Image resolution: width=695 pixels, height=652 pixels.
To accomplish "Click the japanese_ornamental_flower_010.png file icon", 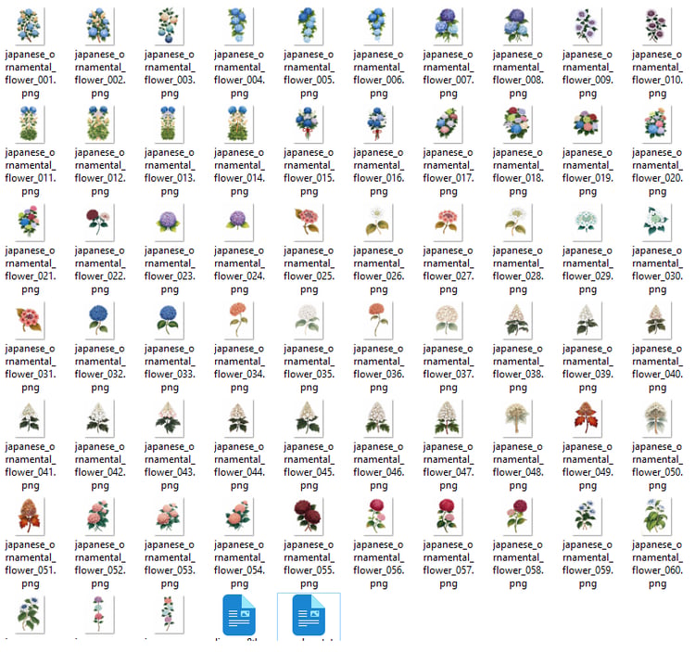I will coord(656,26).
